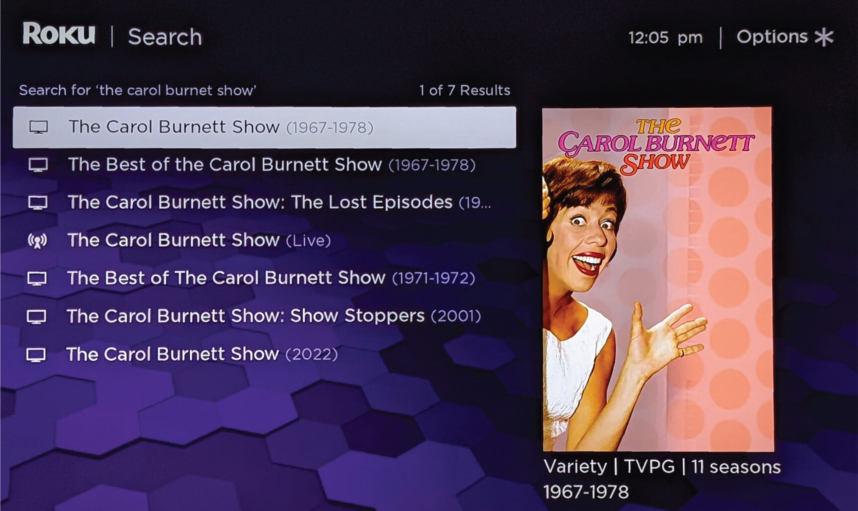Click TV icon beside The Lost Episodes
This screenshot has width=858, height=511.
38,203
